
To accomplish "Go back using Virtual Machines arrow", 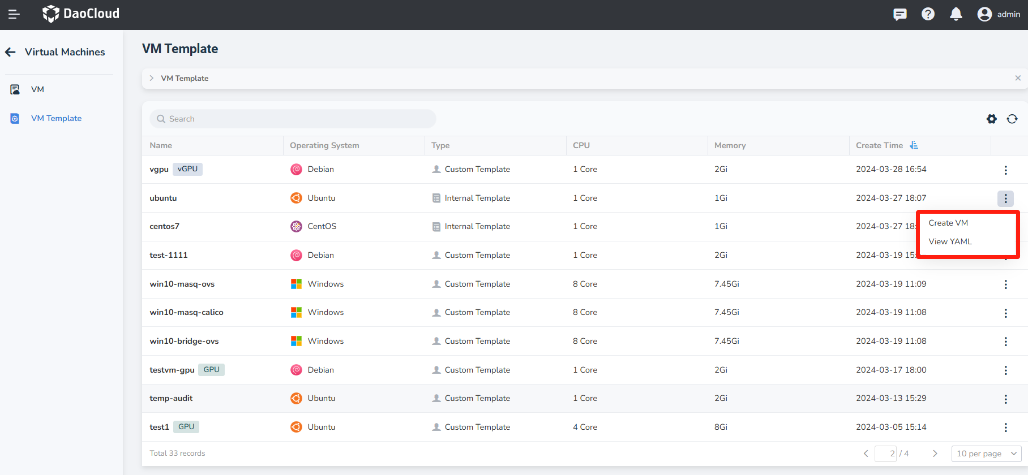I will 11,52.
